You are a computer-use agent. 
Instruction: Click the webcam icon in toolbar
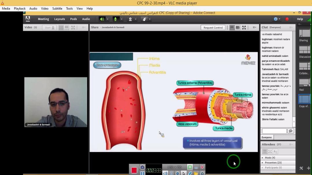click(130, 19)
